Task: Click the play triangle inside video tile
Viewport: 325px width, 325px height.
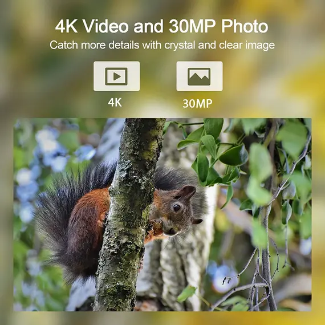Action: [x=117, y=76]
